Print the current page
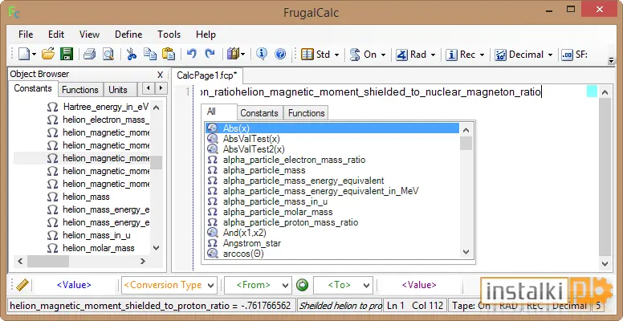This screenshot has width=623, height=321. (x=89, y=55)
